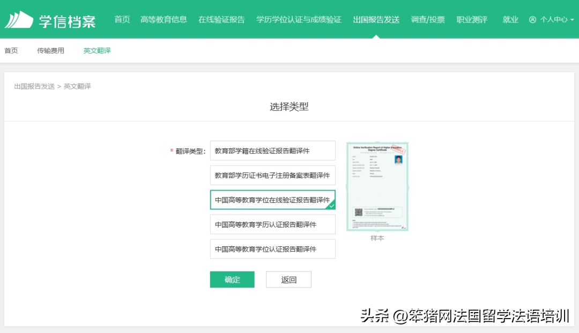This screenshot has width=579, height=333.
Task: Click the user avatar icon beside 个人中心
Action: [532, 20]
